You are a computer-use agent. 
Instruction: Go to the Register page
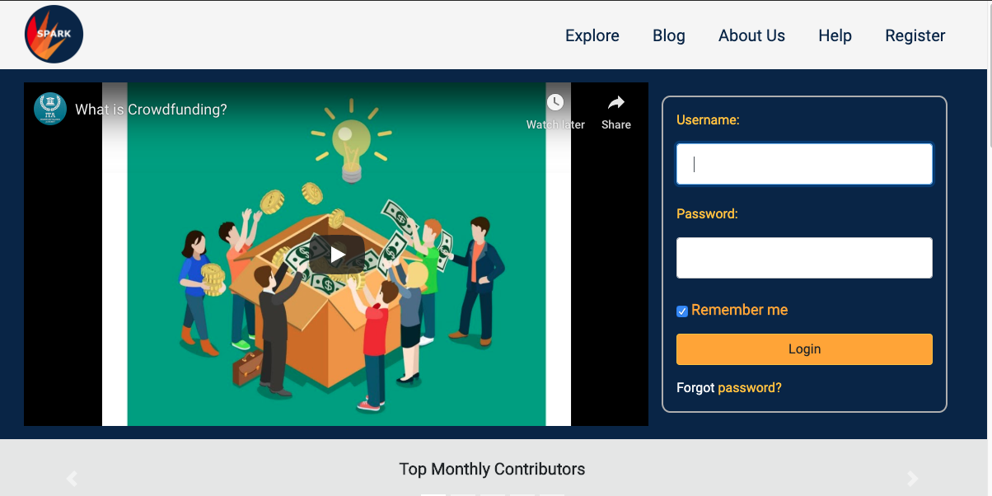click(x=915, y=35)
